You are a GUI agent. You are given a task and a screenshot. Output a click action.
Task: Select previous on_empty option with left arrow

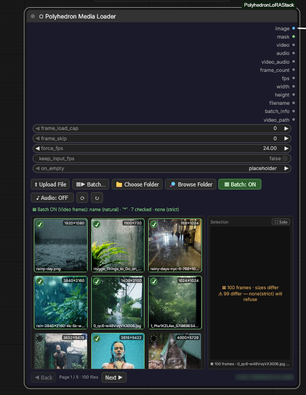pos(37,168)
